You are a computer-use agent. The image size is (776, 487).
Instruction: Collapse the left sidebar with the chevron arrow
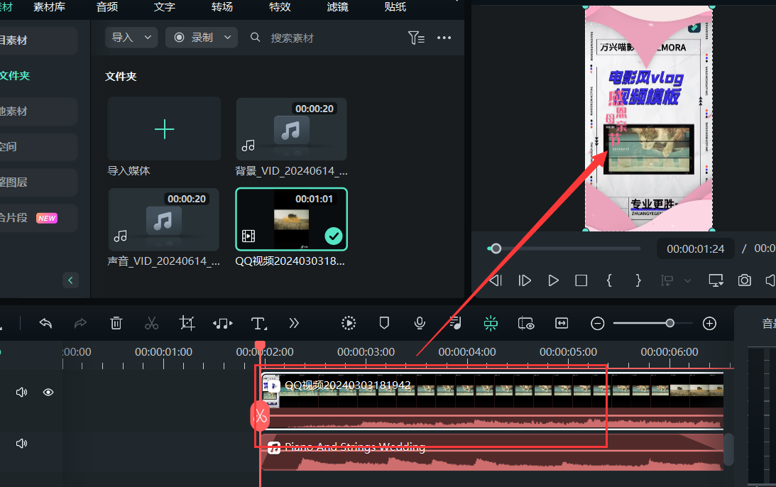click(x=70, y=280)
